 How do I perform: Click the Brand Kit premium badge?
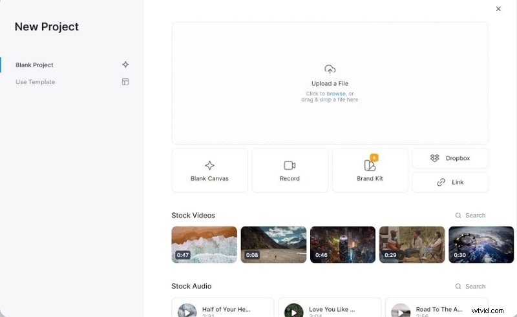coord(374,158)
